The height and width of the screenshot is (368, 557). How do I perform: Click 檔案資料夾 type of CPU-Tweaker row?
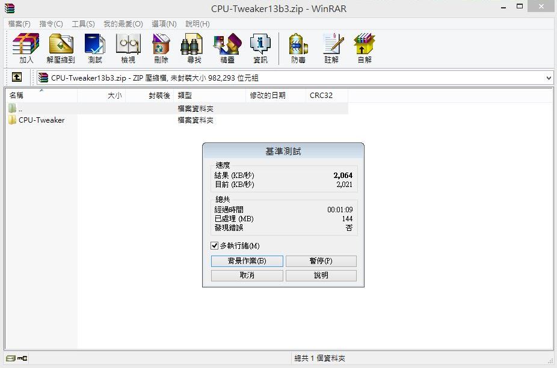click(x=195, y=120)
